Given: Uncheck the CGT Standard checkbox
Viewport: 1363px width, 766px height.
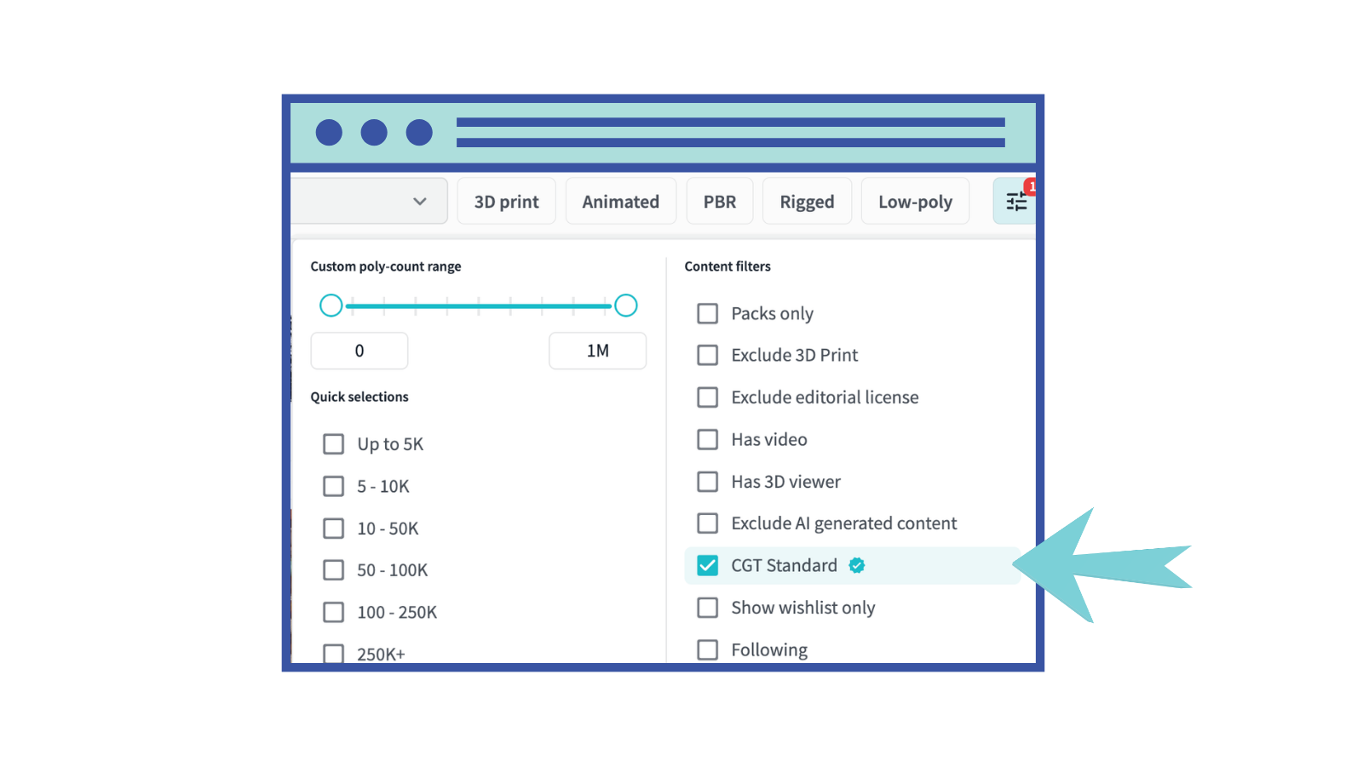Looking at the screenshot, I should click(x=708, y=565).
